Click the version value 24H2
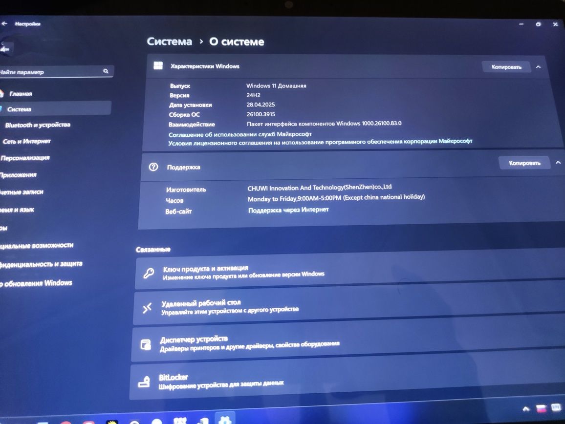 pyautogui.click(x=253, y=95)
